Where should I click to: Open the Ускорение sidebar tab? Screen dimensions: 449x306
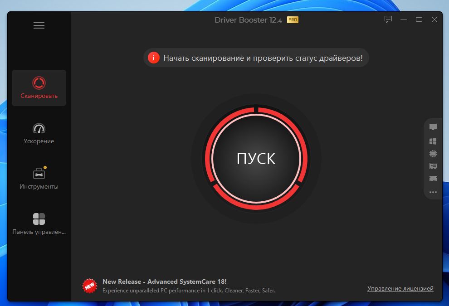[x=39, y=133]
